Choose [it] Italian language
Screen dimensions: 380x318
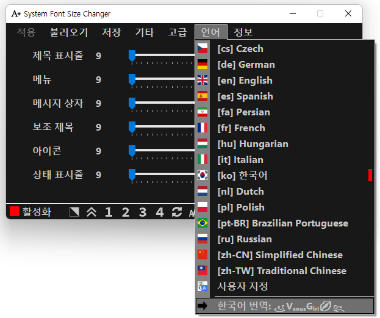[x=285, y=159]
